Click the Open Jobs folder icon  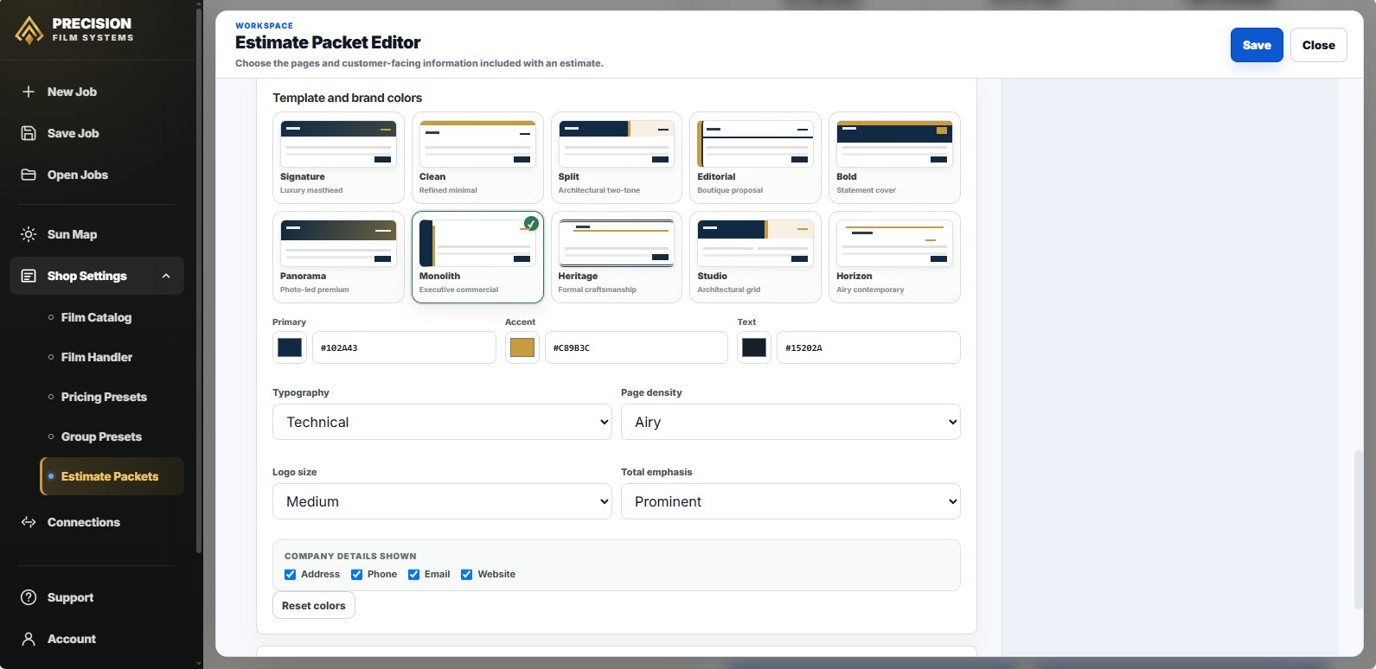point(29,175)
